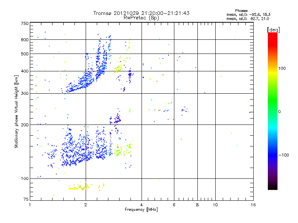This screenshot has width=298, height=223.
Task: Click the '16' frequency tick label
Action: [x=253, y=205]
